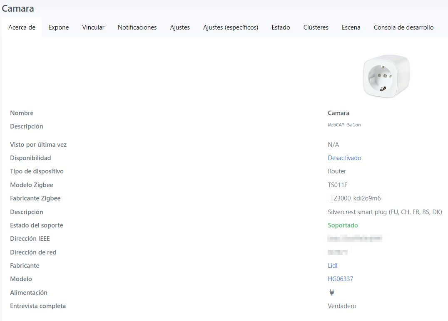Click the mains power plug icon

pos(331,292)
